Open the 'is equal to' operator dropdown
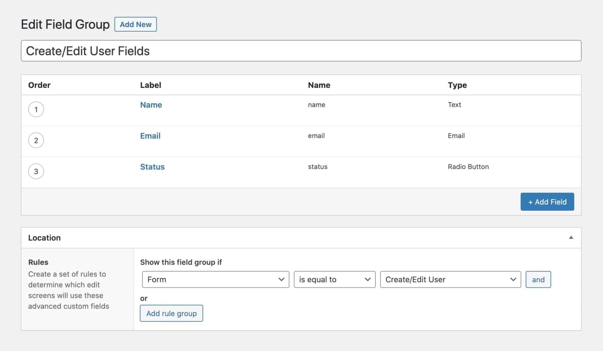 pyautogui.click(x=334, y=279)
